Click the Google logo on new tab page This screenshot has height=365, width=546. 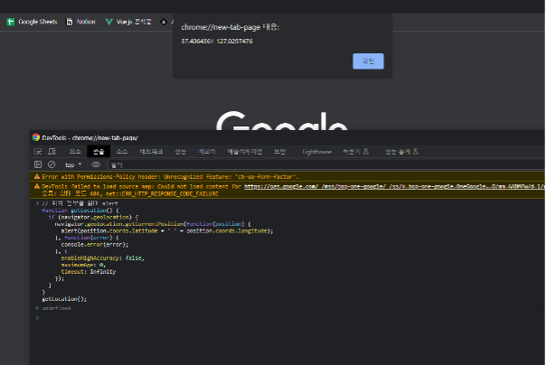282,120
